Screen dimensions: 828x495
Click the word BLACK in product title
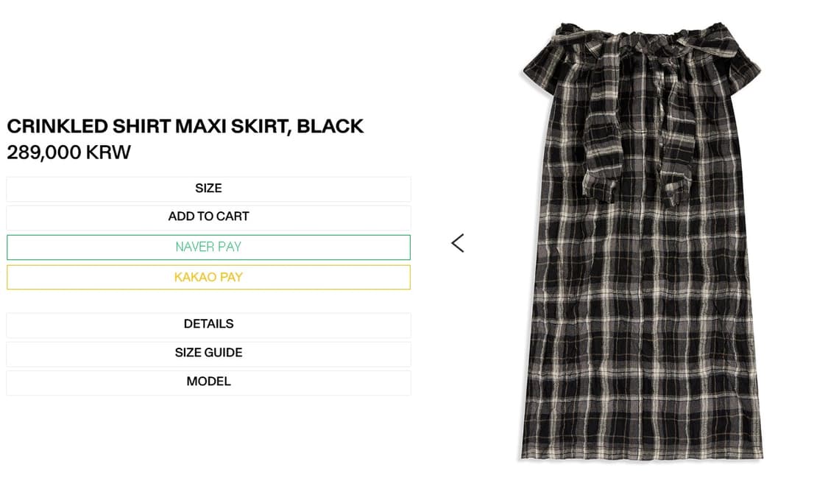[x=330, y=126]
